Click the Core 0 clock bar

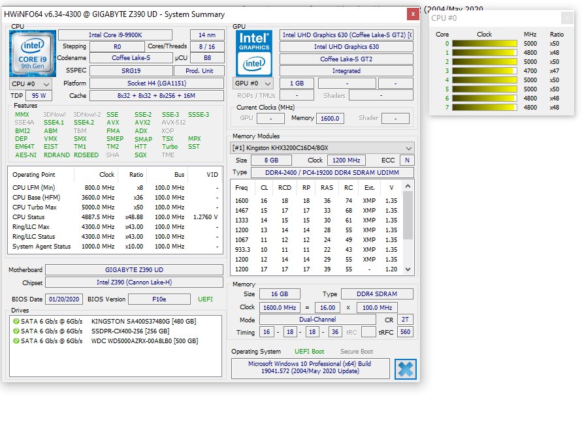(484, 44)
